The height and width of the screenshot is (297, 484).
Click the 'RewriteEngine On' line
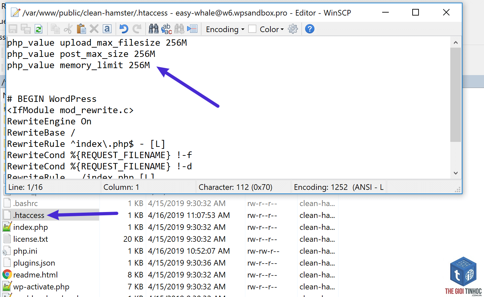click(49, 122)
